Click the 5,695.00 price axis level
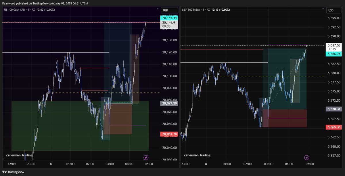The image size is (345, 176). [x=334, y=18]
